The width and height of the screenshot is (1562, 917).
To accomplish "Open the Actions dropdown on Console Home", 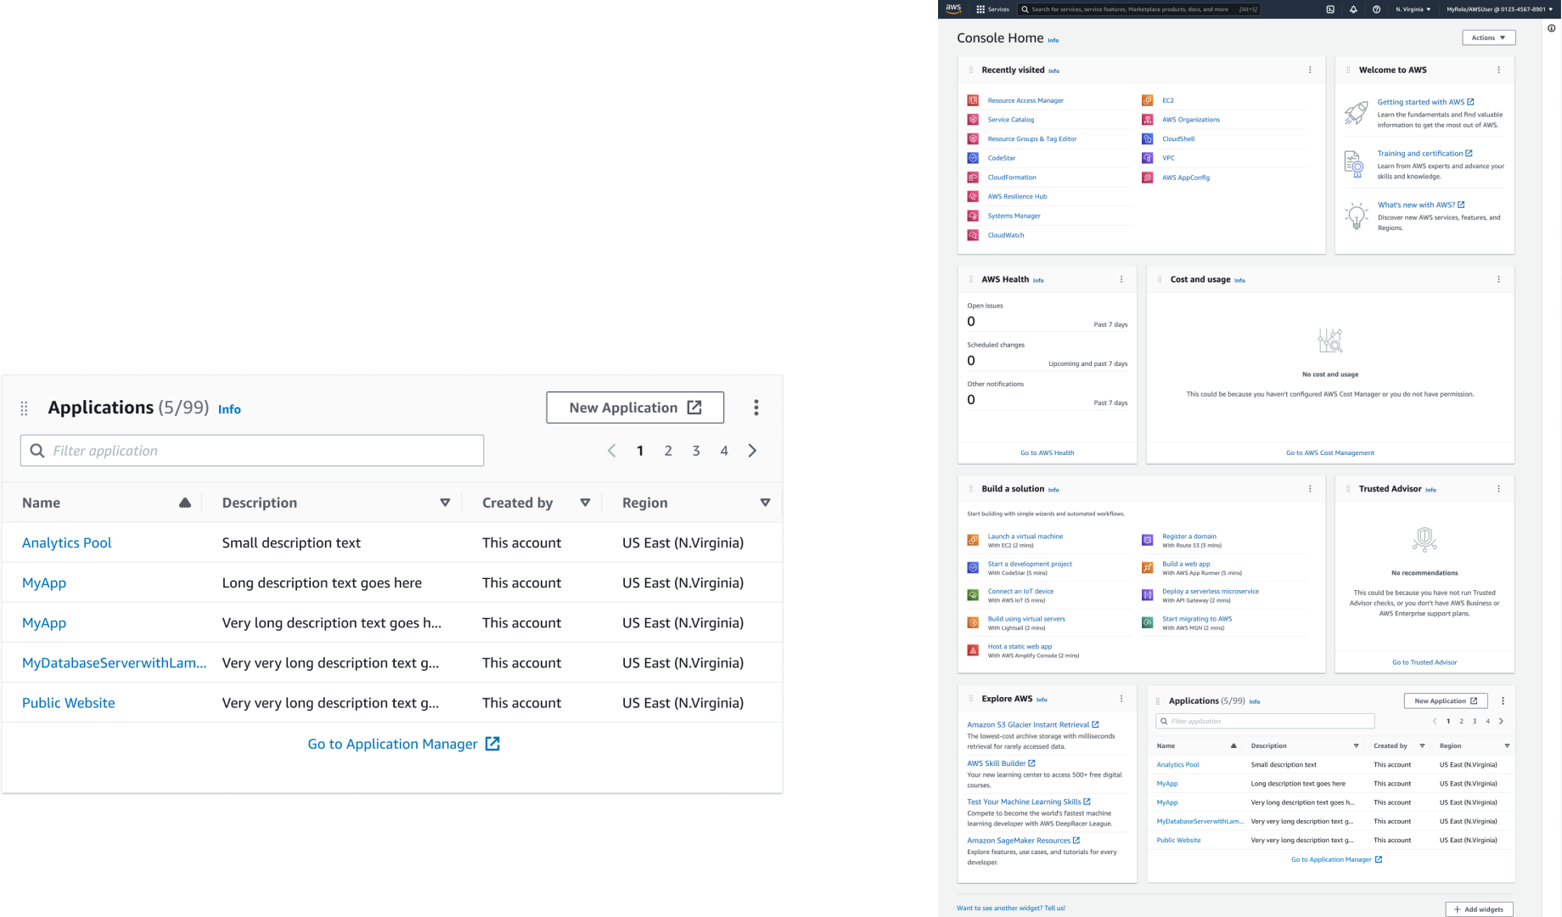I will [x=1489, y=37].
